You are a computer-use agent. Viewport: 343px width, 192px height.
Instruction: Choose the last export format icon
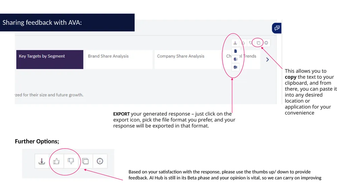click(x=235, y=67)
